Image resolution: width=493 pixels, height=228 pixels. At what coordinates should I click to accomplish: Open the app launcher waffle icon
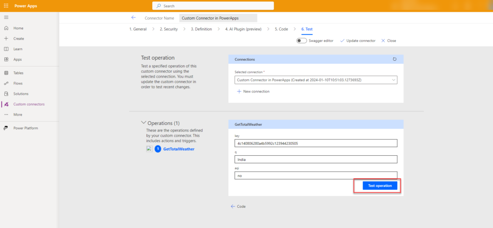click(x=6, y=6)
